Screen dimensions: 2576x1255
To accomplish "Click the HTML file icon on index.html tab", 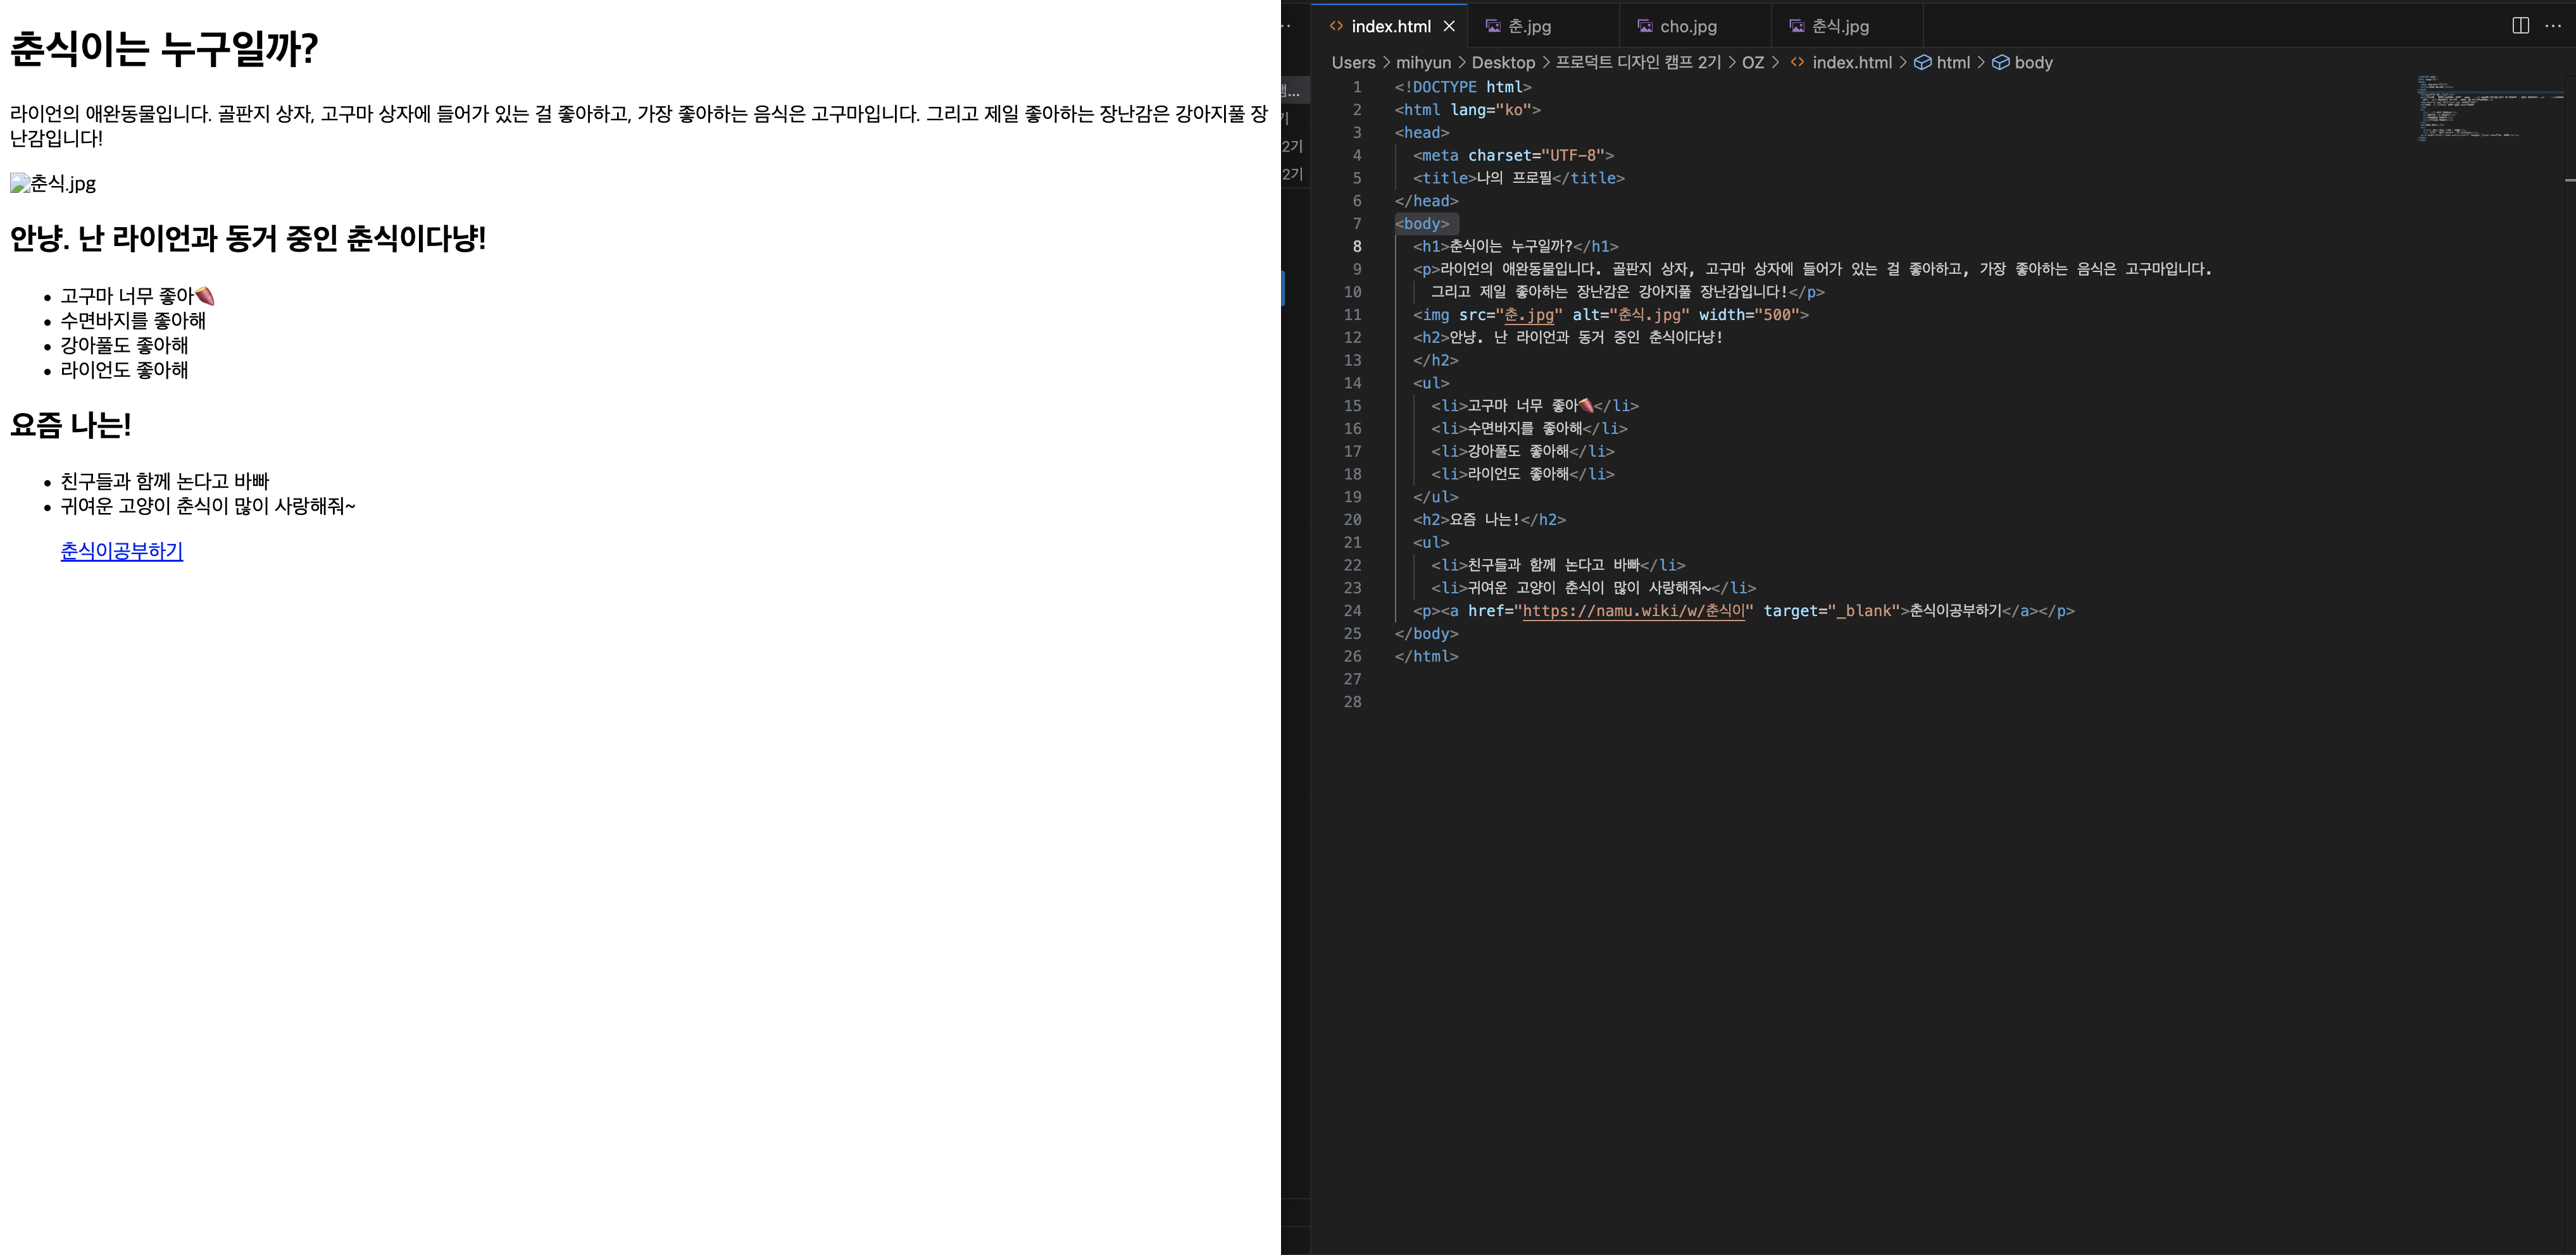I will click(1336, 26).
